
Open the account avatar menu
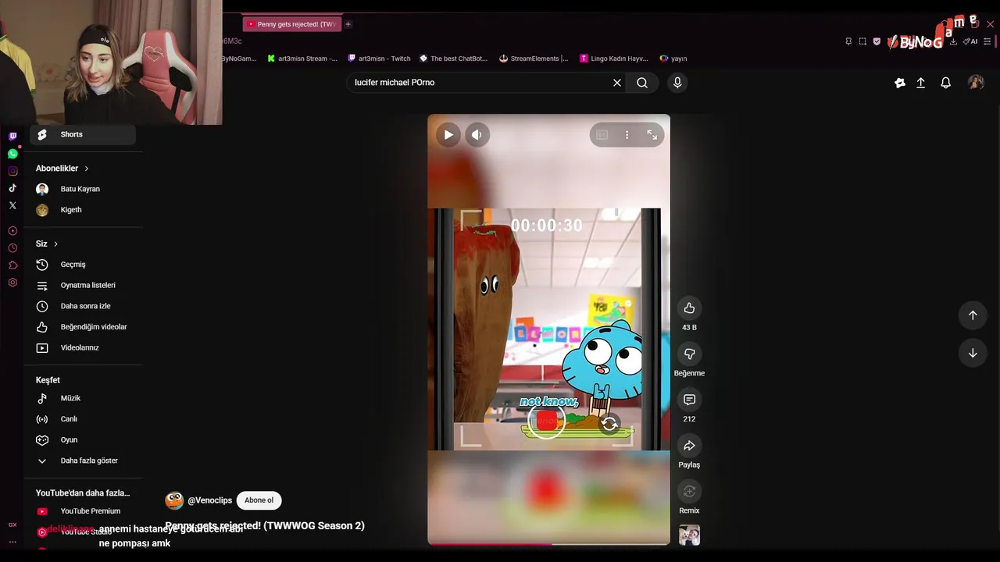click(x=976, y=82)
